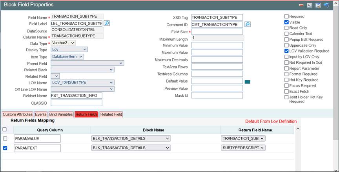Check Focus Required option

(x=286, y=86)
